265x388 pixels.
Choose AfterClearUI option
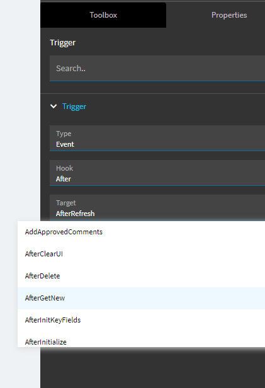141,254
